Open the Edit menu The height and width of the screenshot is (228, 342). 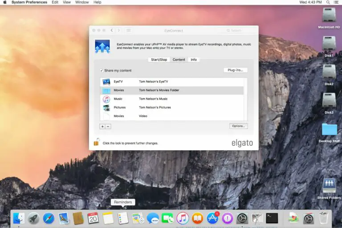(x=55, y=2)
